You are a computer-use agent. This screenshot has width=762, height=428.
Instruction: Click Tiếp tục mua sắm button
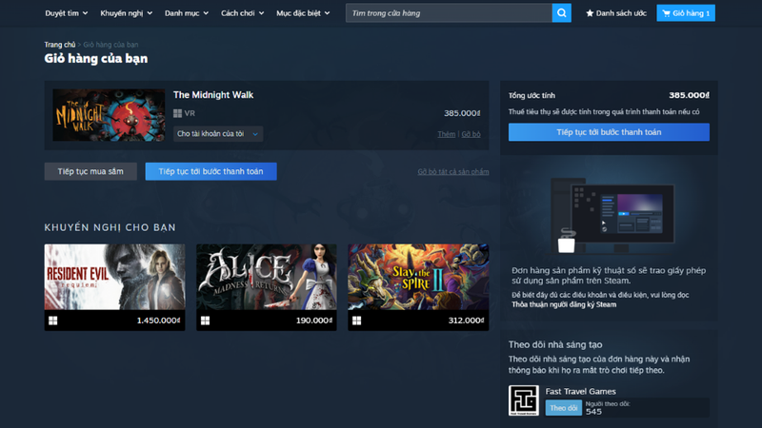click(90, 171)
